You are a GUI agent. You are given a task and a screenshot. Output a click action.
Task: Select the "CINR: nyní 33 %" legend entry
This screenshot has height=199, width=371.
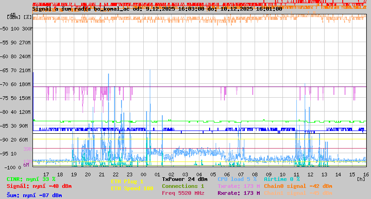31,180
